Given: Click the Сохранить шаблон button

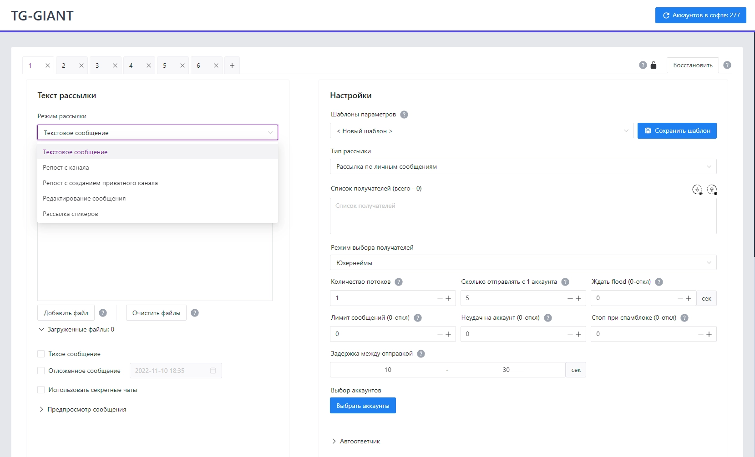Looking at the screenshot, I should (677, 131).
